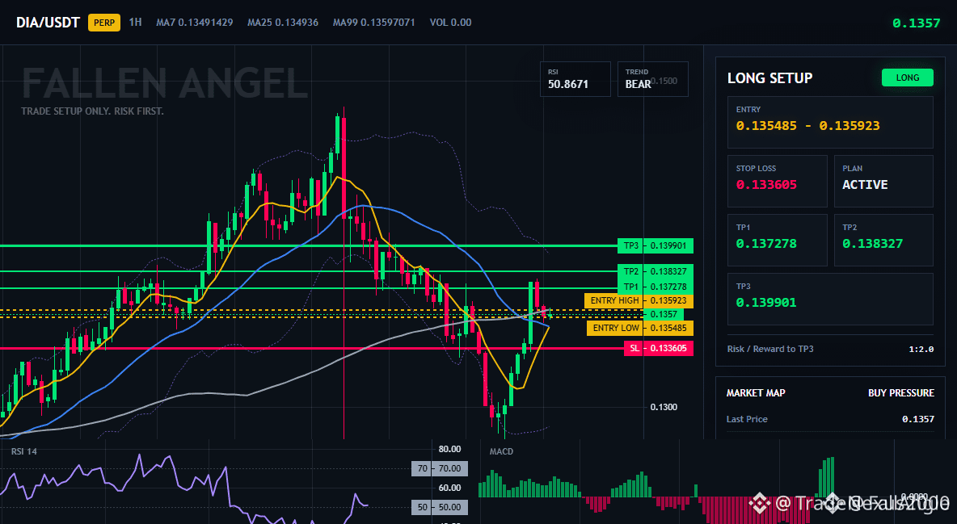Viewport: 957px width, 524px height.
Task: Click the 60.00 RSI axis label
Action: pyautogui.click(x=450, y=488)
